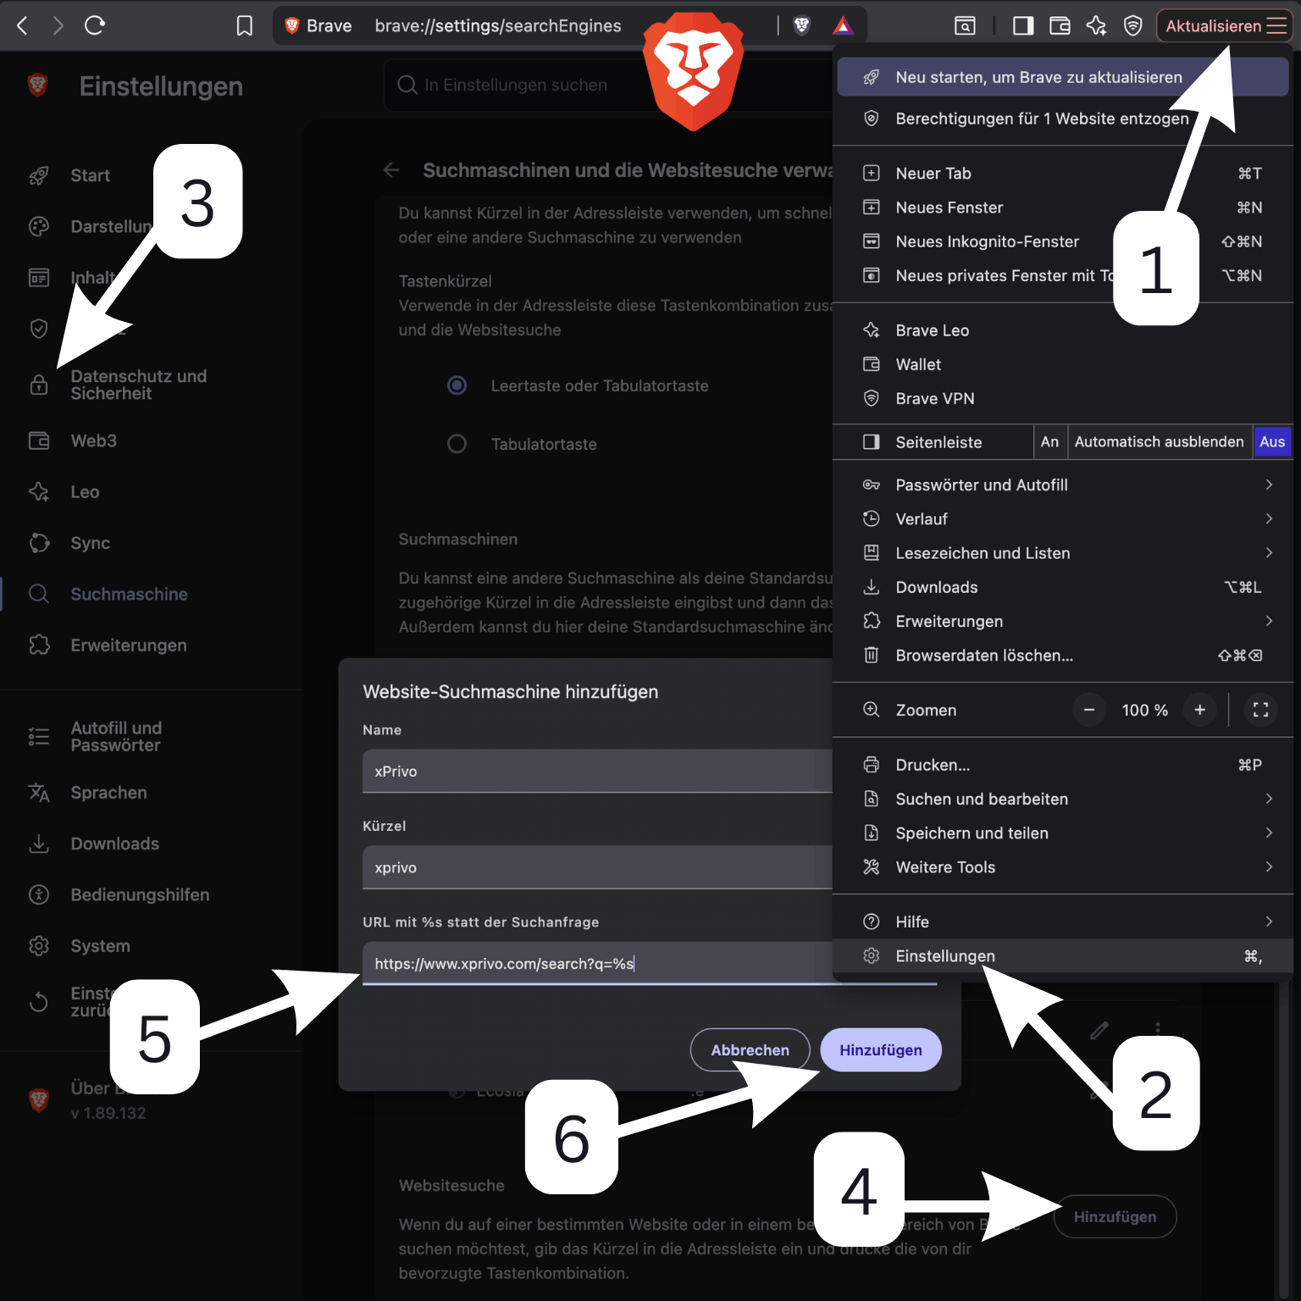This screenshot has width=1301, height=1301.
Task: Bookmark this page with the bookmark icon
Action: click(245, 25)
